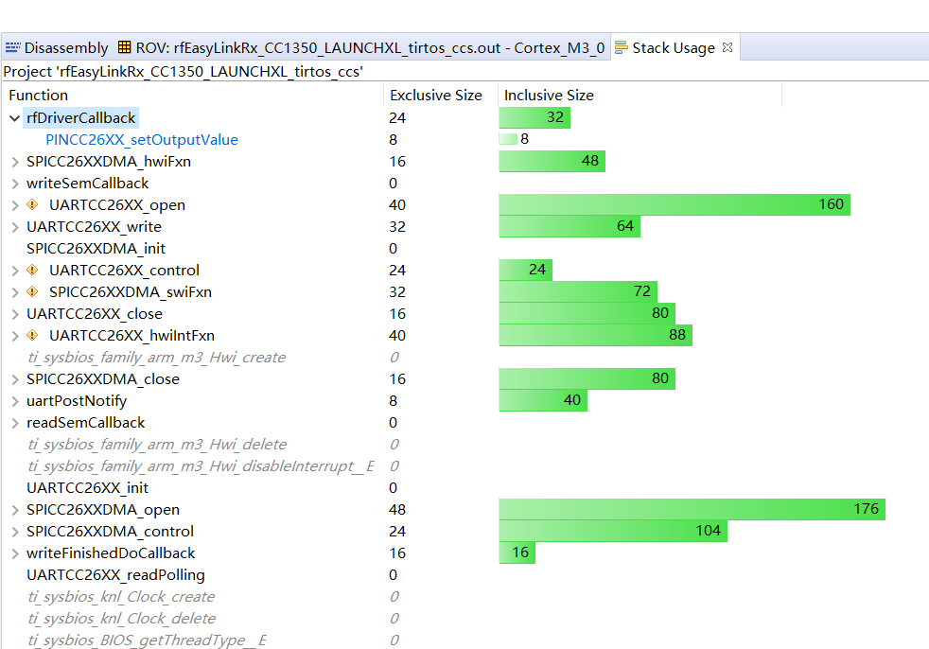Expand uartPostNotify node
Screen dimensions: 929x649
point(15,401)
